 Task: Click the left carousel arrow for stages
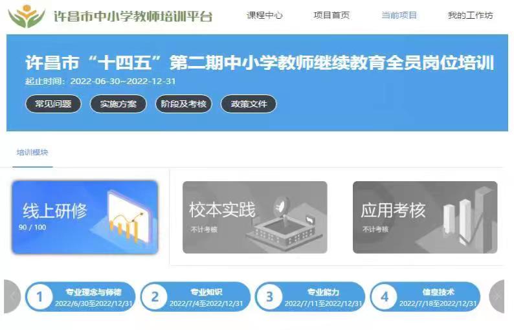pyautogui.click(x=12, y=296)
